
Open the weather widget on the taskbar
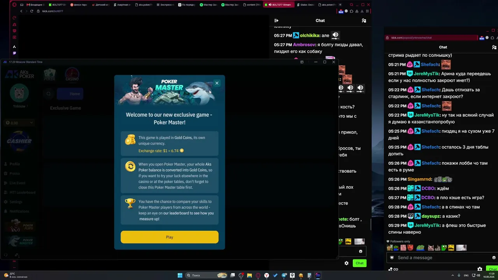(15, 275)
